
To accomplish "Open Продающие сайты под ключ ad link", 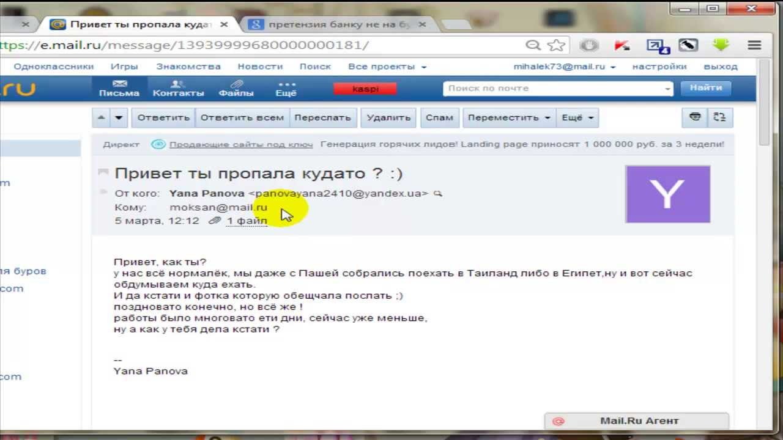I will pyautogui.click(x=241, y=144).
